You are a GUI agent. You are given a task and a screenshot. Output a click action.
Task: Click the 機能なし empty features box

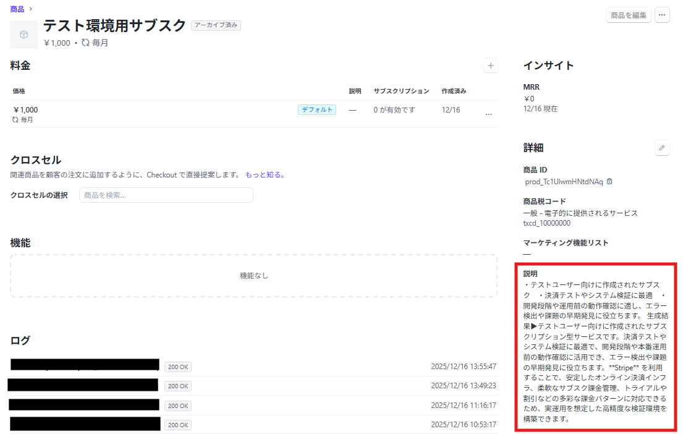[254, 276]
